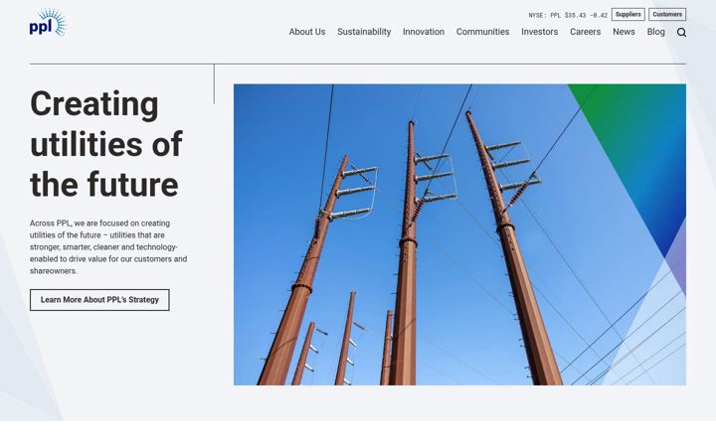Click the Customers button
716x447 pixels.
[x=667, y=15]
